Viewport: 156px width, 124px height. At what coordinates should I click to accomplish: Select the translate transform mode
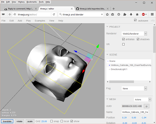click(x=7, y=121)
